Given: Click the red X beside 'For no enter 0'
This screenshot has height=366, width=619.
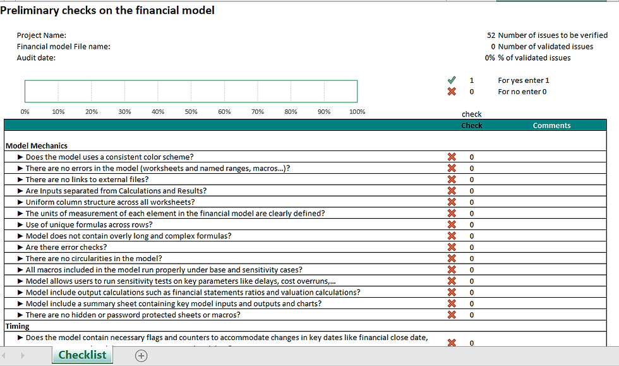Looking at the screenshot, I should [451, 92].
